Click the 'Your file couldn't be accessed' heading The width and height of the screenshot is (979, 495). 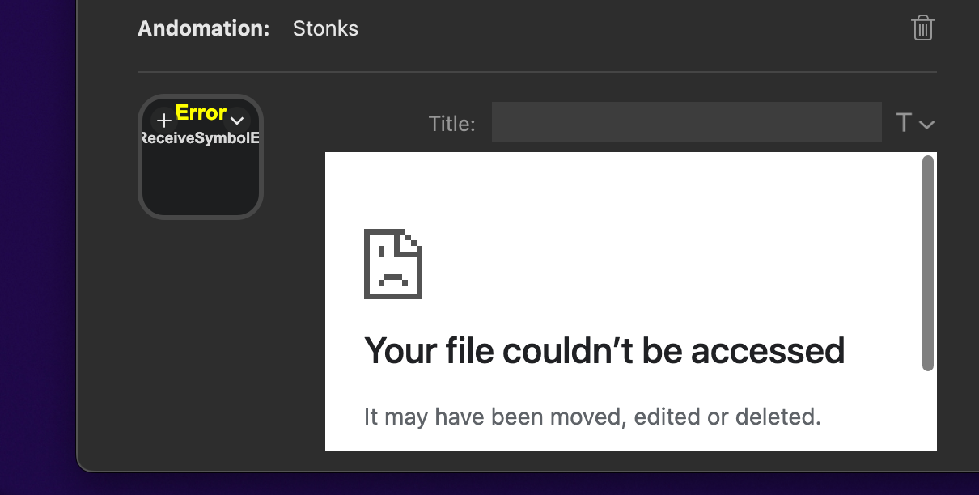click(604, 350)
